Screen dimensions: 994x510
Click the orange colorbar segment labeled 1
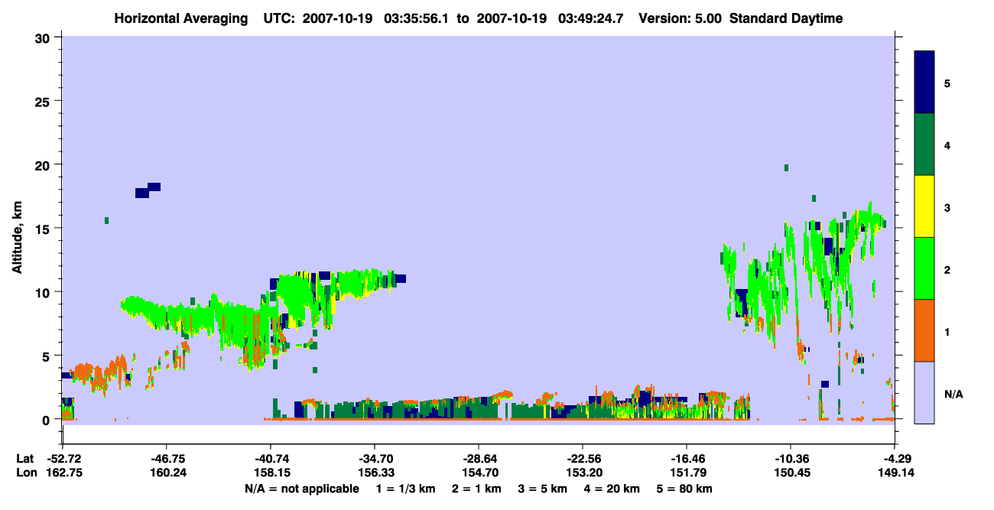tap(924, 330)
